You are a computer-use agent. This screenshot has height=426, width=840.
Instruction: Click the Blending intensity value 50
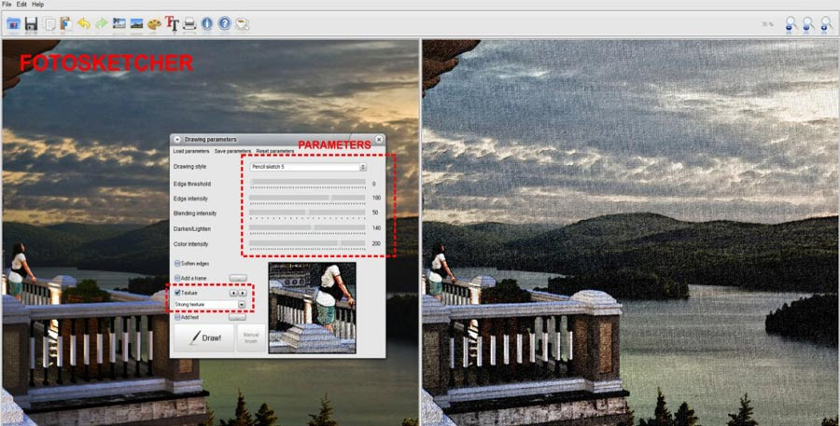tap(375, 213)
